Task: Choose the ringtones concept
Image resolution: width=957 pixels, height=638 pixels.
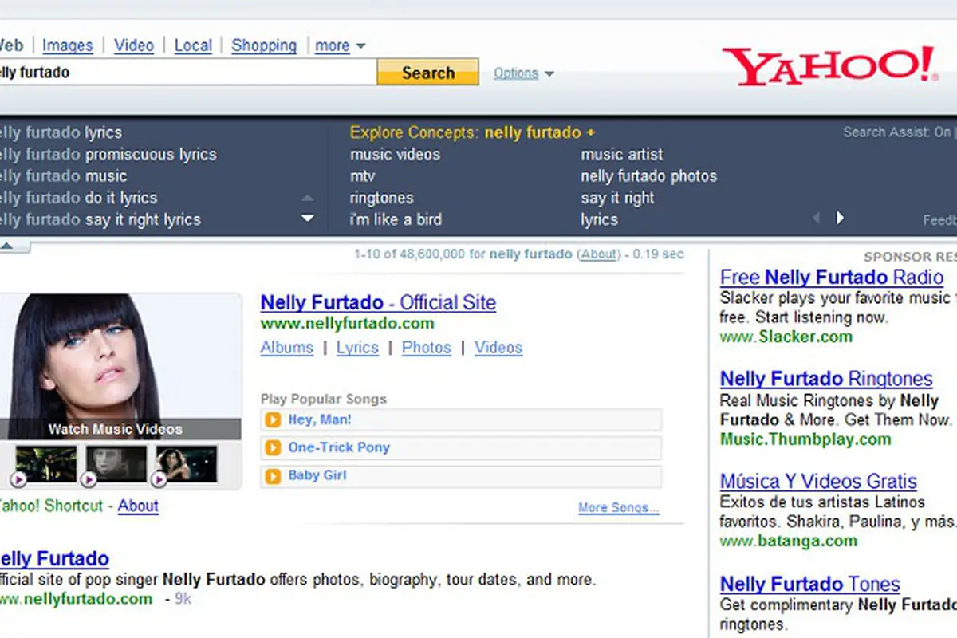Action: [x=382, y=198]
